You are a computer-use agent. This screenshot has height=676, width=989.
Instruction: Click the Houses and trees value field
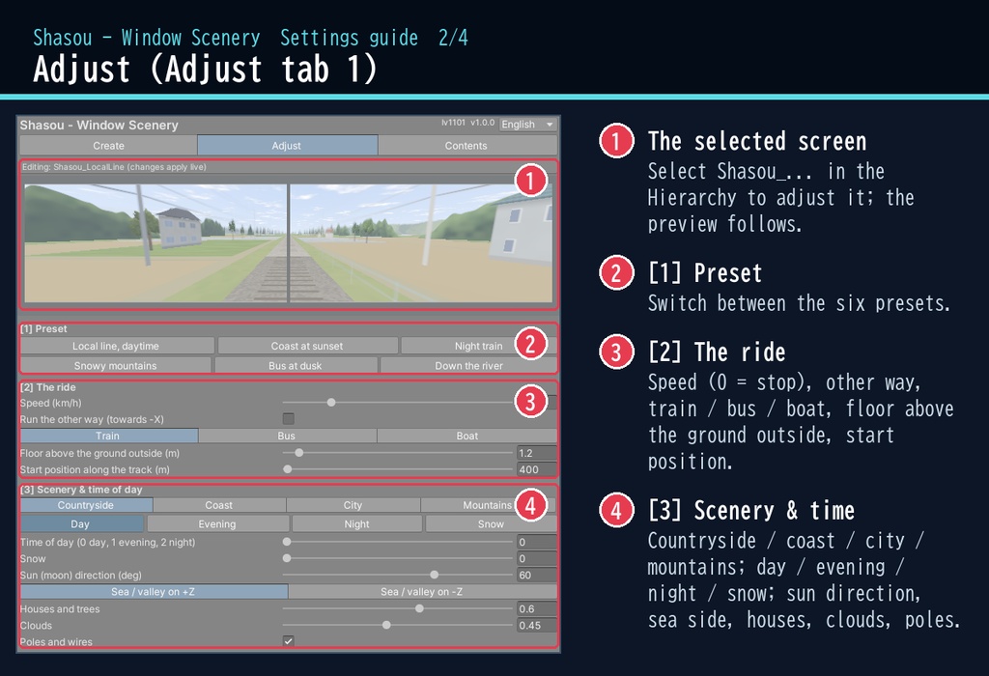[536, 608]
